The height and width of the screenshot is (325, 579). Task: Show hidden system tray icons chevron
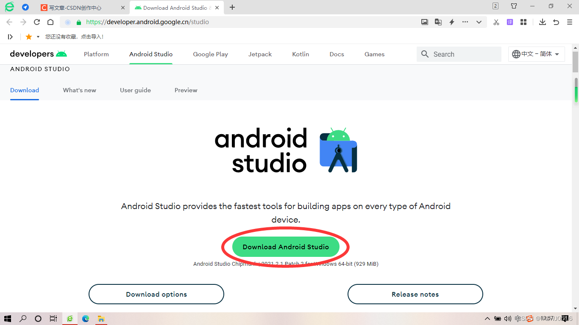(x=487, y=319)
